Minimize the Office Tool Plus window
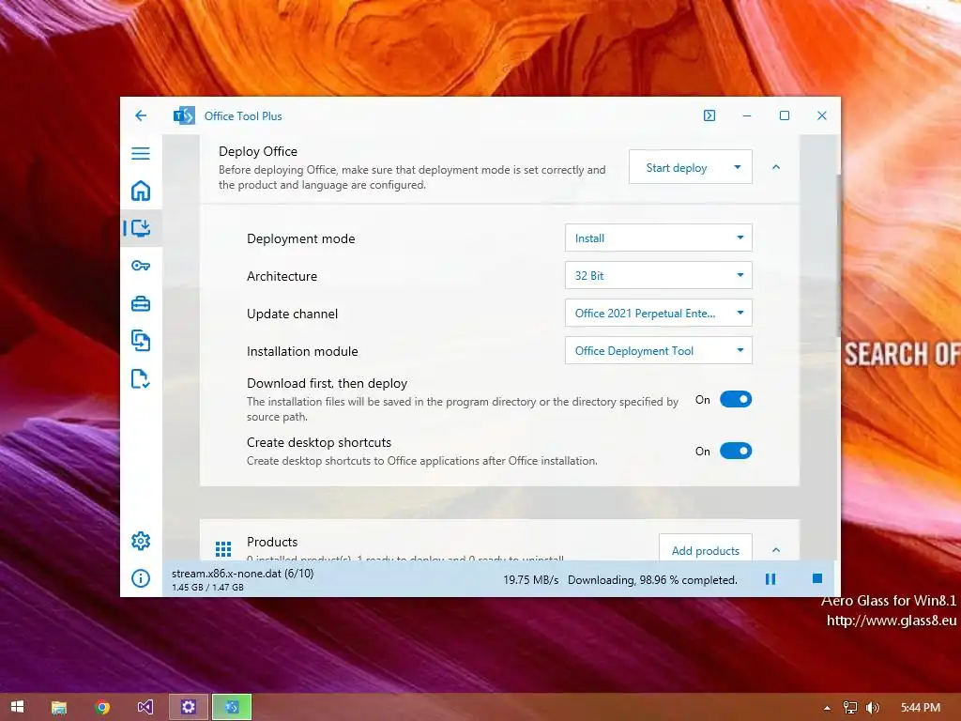Image resolution: width=961 pixels, height=721 pixels. 746,115
